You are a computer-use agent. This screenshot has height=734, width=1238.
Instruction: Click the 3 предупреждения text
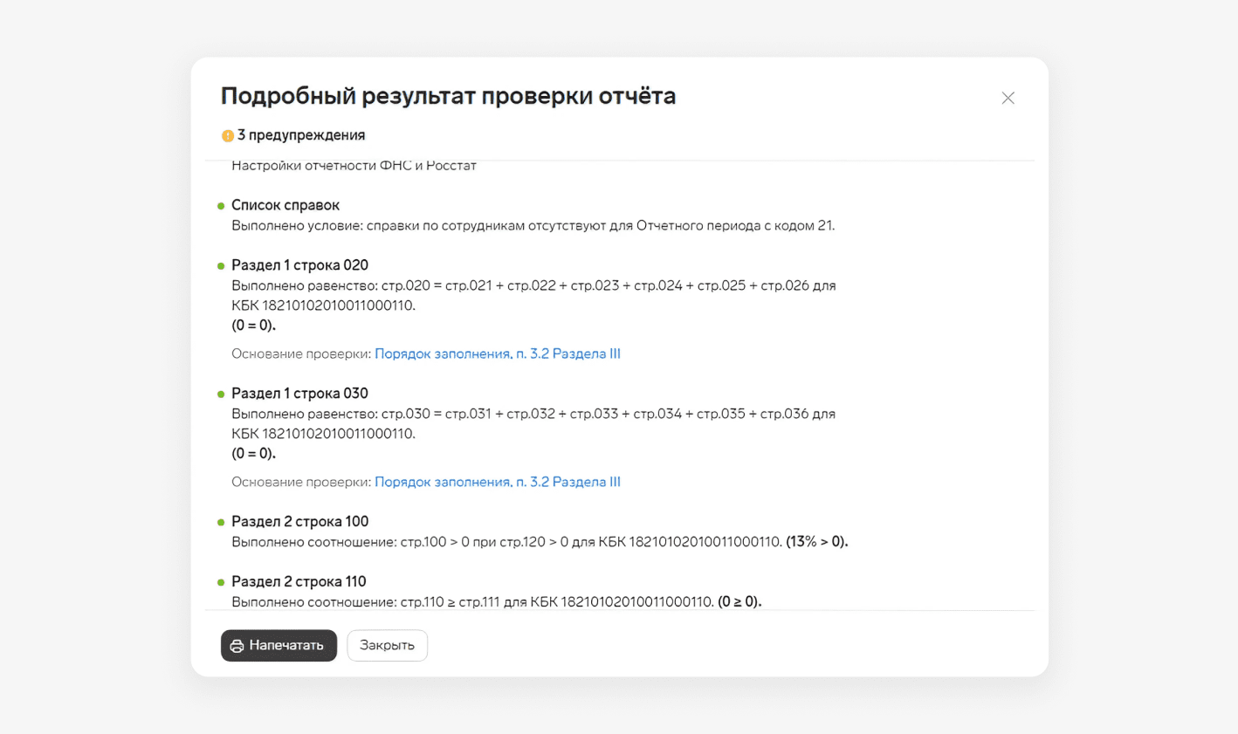tap(301, 135)
